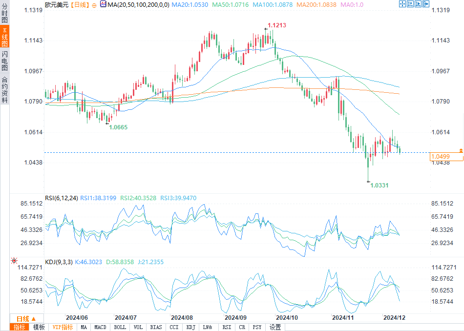Viewport: 464px width, 331px height.
Task: Toggle the BOLL indicator in bottom bar
Action: (120, 327)
